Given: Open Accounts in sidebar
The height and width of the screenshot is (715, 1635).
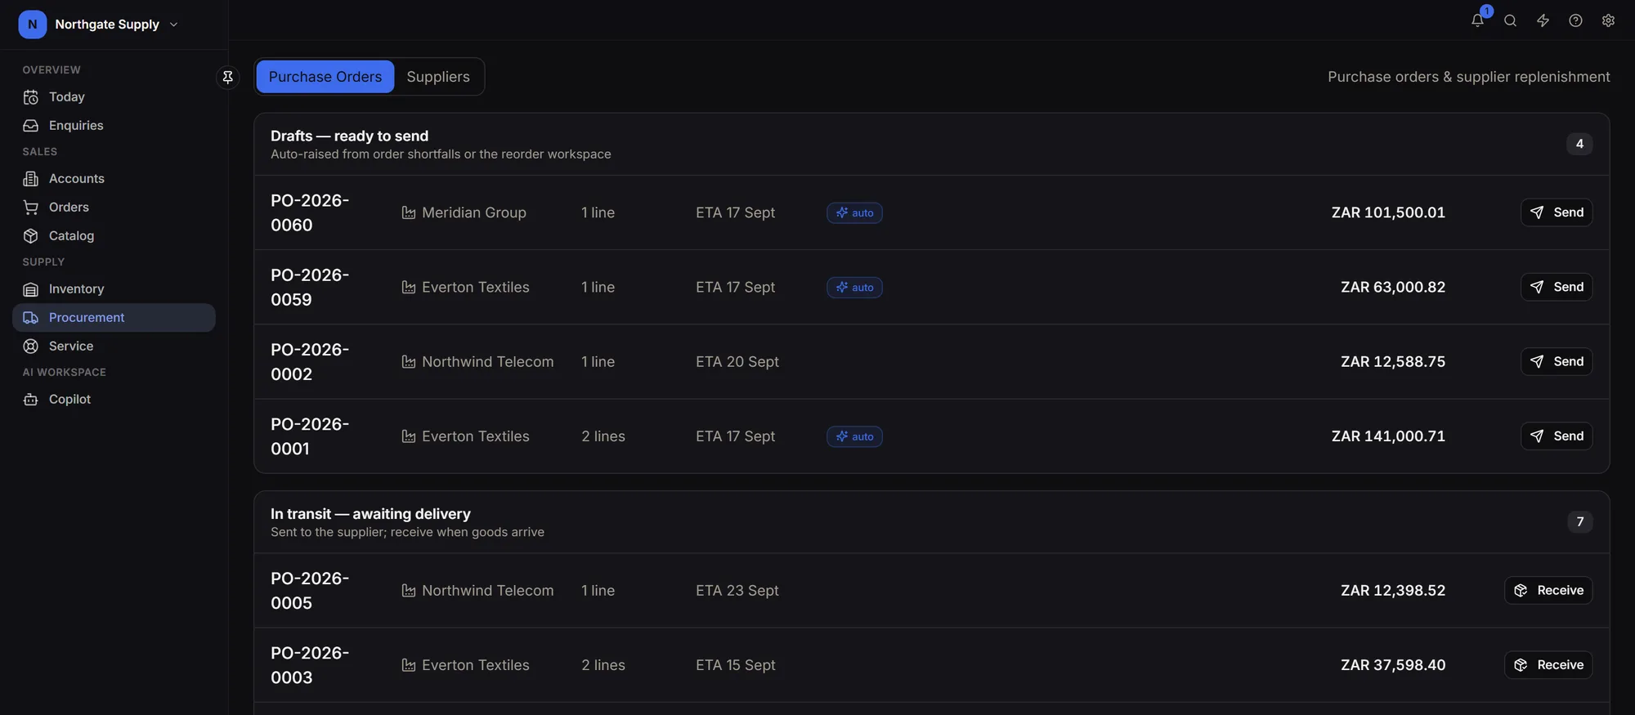Looking at the screenshot, I should [x=114, y=179].
